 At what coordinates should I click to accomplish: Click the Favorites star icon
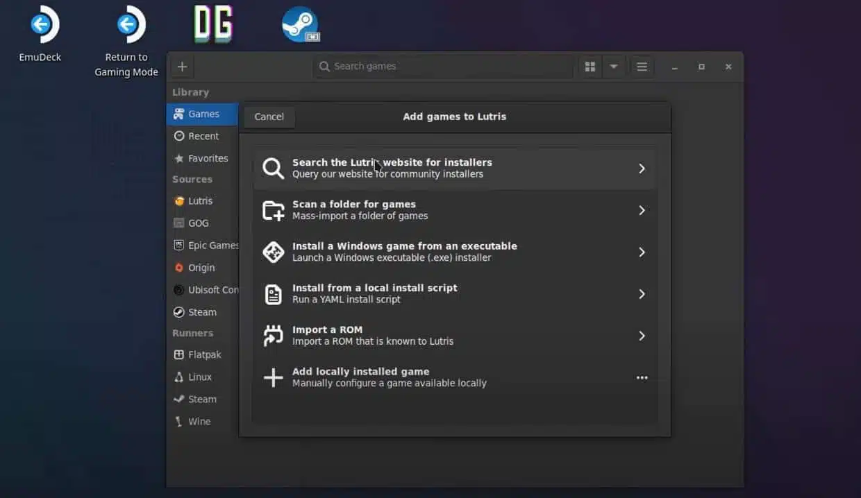click(179, 158)
